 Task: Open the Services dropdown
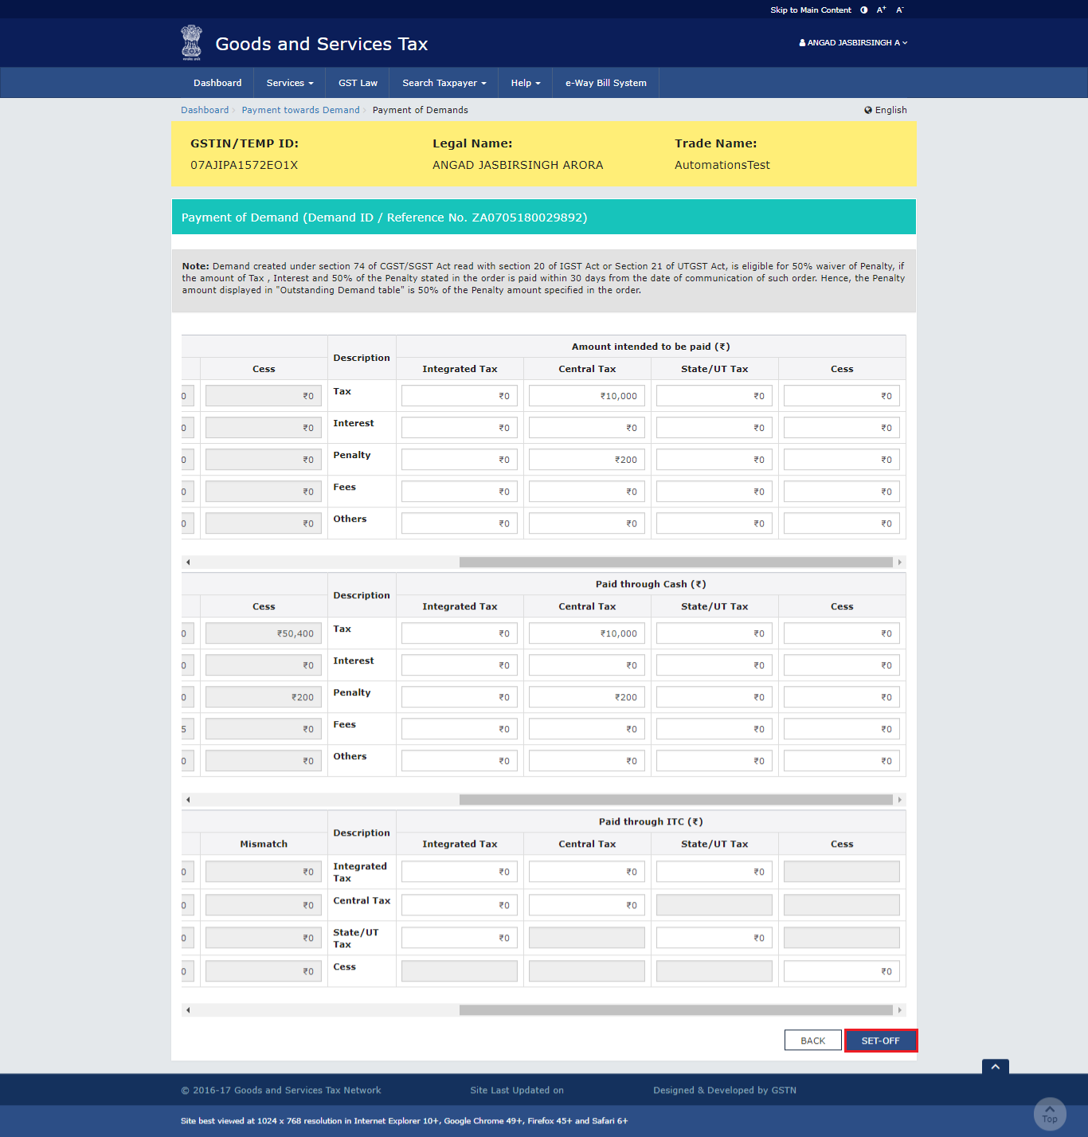click(288, 82)
